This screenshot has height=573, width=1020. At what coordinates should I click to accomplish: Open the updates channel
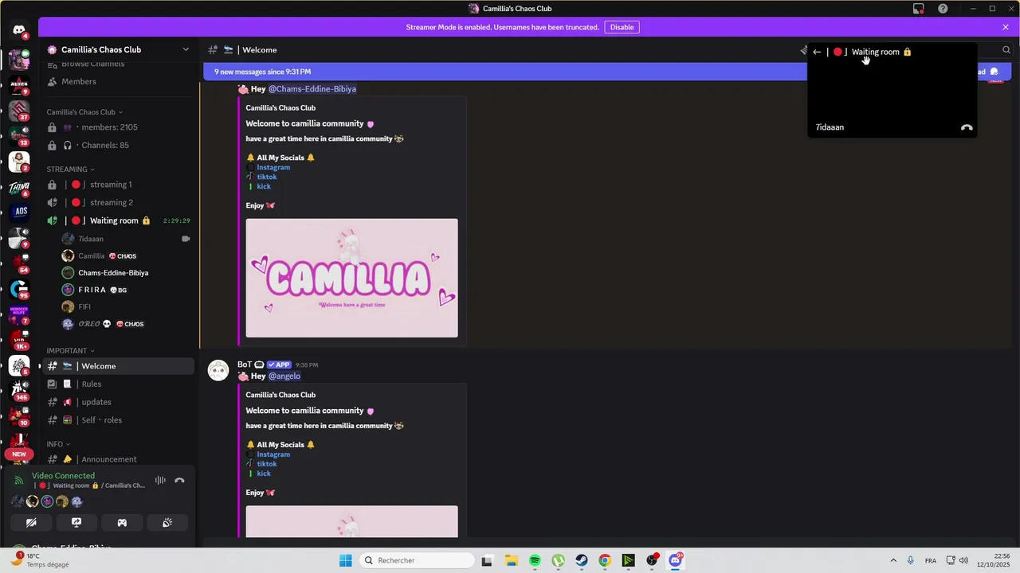[117, 402]
